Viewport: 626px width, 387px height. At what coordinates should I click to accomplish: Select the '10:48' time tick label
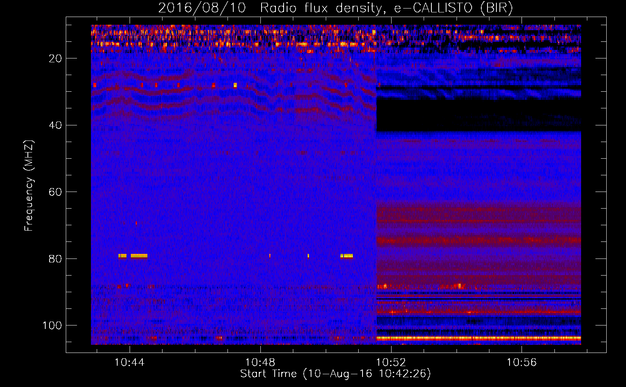pyautogui.click(x=260, y=362)
